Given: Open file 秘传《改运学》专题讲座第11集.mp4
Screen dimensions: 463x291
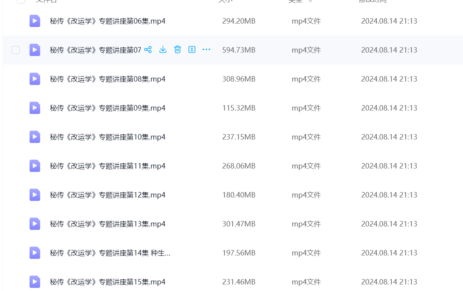Looking at the screenshot, I should pyautogui.click(x=108, y=166).
